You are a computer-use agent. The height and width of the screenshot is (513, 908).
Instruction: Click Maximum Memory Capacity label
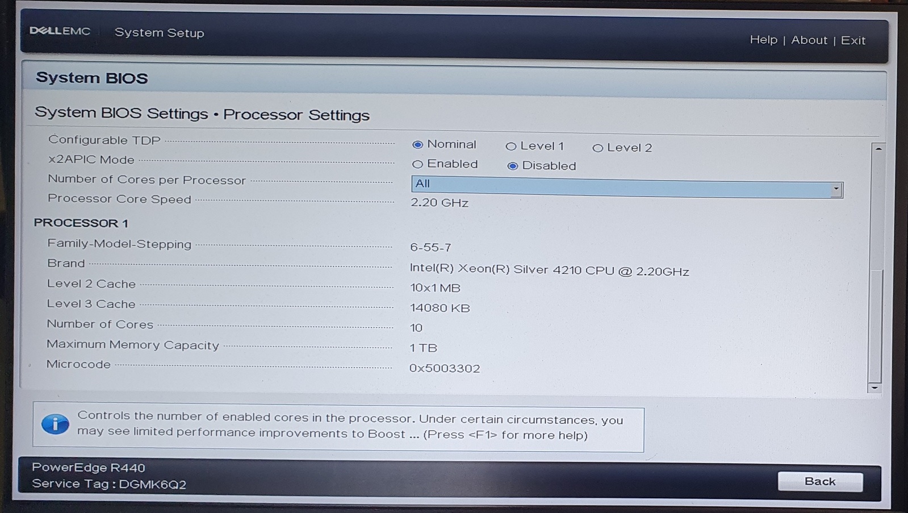tap(133, 345)
